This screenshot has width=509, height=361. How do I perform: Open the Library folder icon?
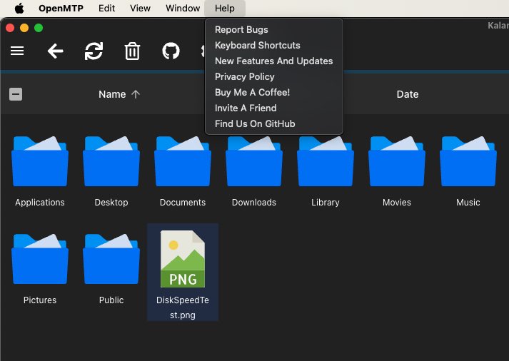point(326,161)
